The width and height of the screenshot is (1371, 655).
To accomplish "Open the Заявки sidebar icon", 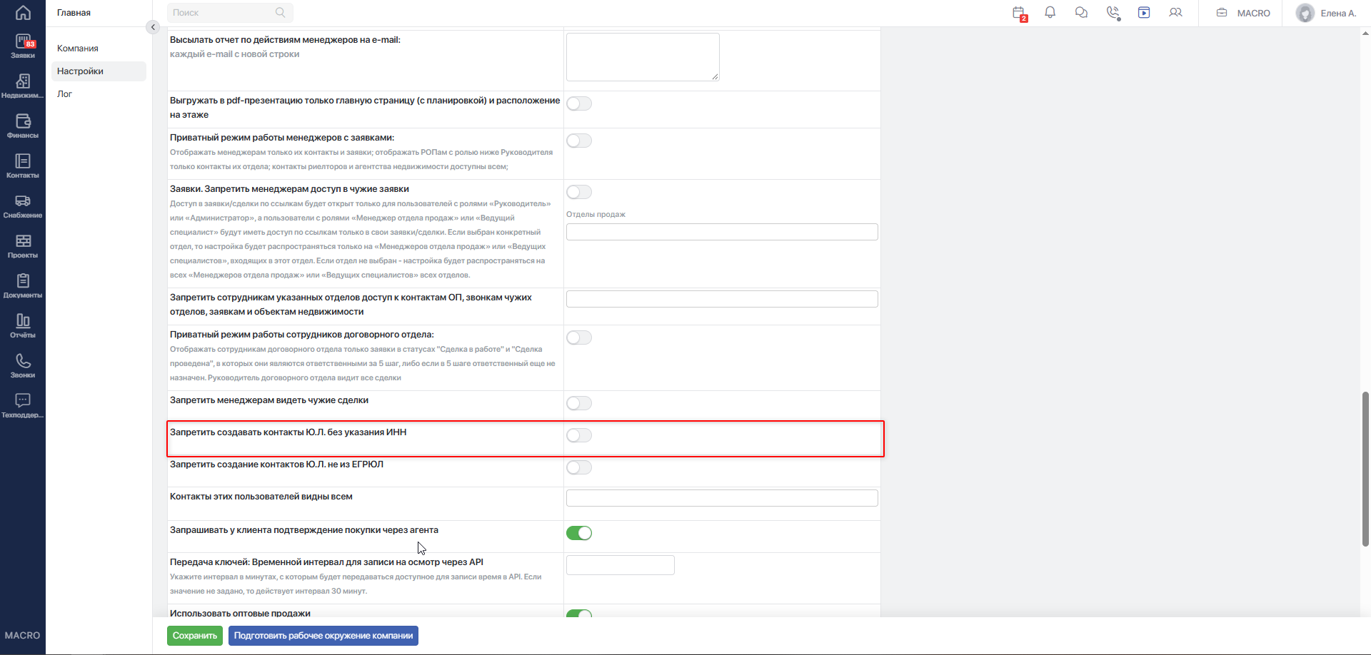I will coord(23,46).
